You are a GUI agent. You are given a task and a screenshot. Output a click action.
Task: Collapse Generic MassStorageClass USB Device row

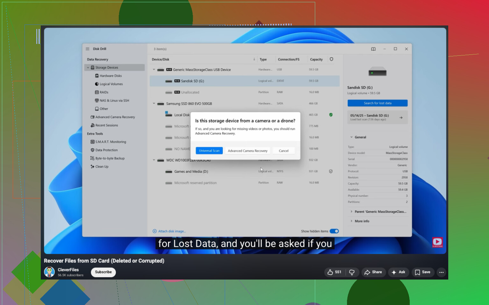[x=154, y=70]
